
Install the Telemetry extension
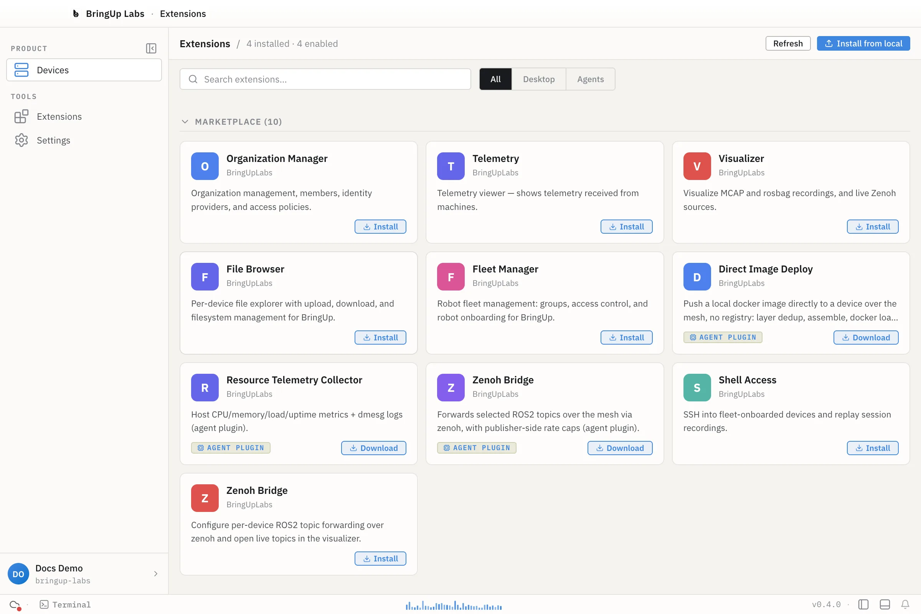coord(626,227)
